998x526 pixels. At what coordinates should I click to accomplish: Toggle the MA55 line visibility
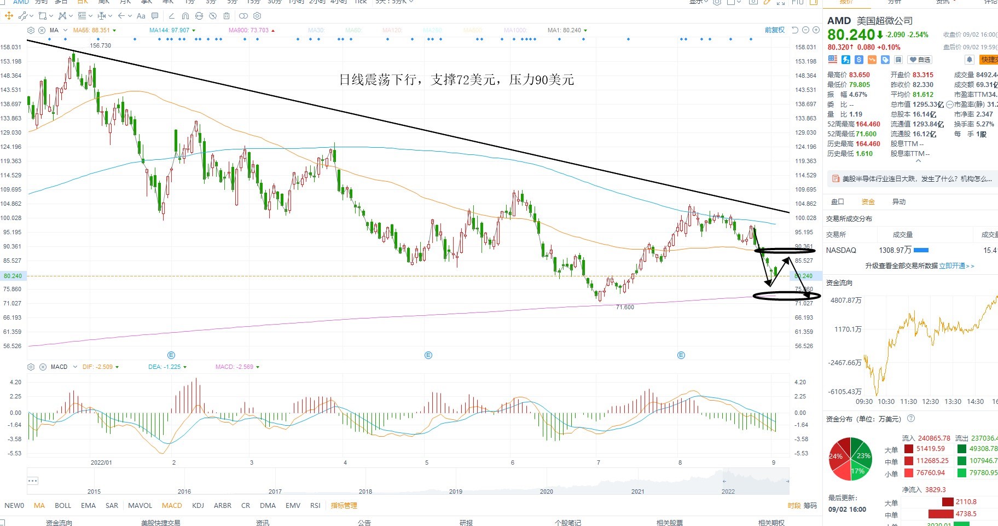point(95,30)
